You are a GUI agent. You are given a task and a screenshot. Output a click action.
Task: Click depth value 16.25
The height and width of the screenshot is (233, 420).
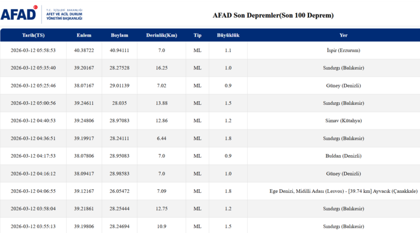(x=161, y=68)
